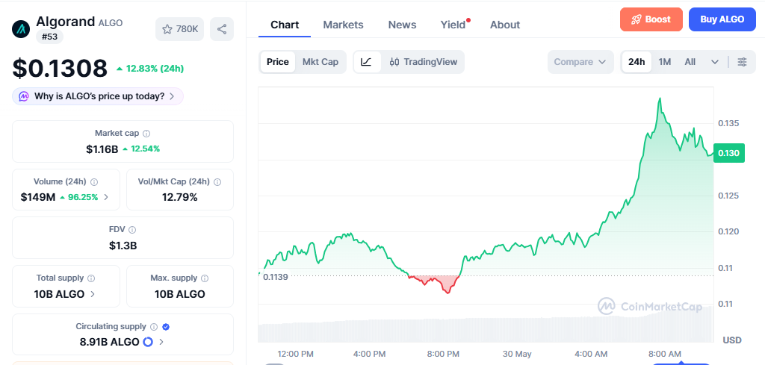Switch to the About tab
765x365 pixels.
pyautogui.click(x=505, y=25)
